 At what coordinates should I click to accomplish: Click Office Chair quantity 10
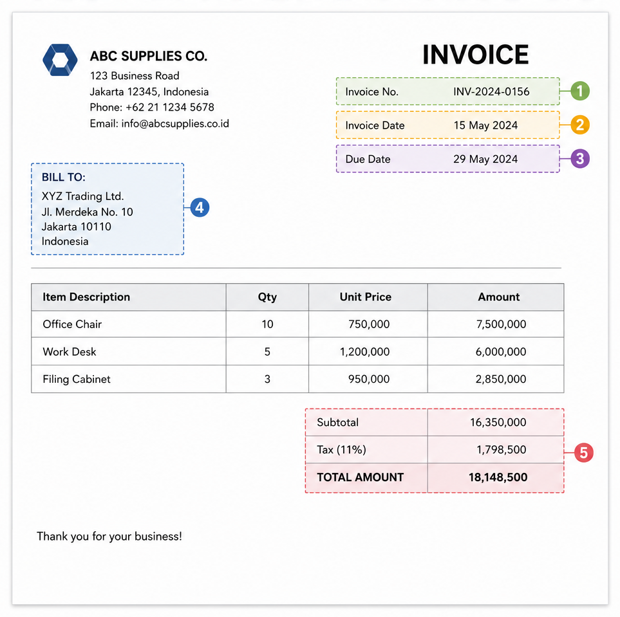[267, 324]
